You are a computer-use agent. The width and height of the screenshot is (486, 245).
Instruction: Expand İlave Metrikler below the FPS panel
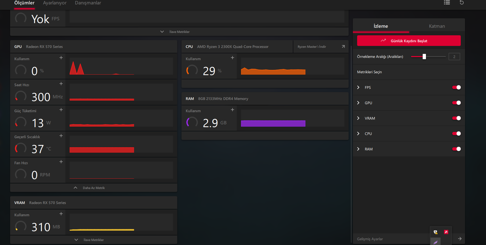click(179, 32)
